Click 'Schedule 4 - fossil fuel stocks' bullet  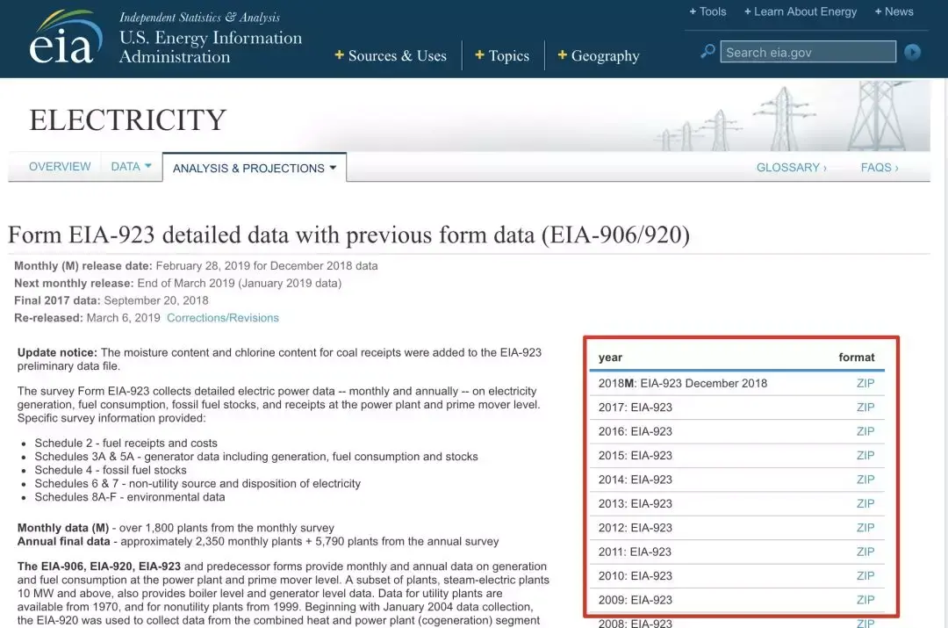pos(111,470)
